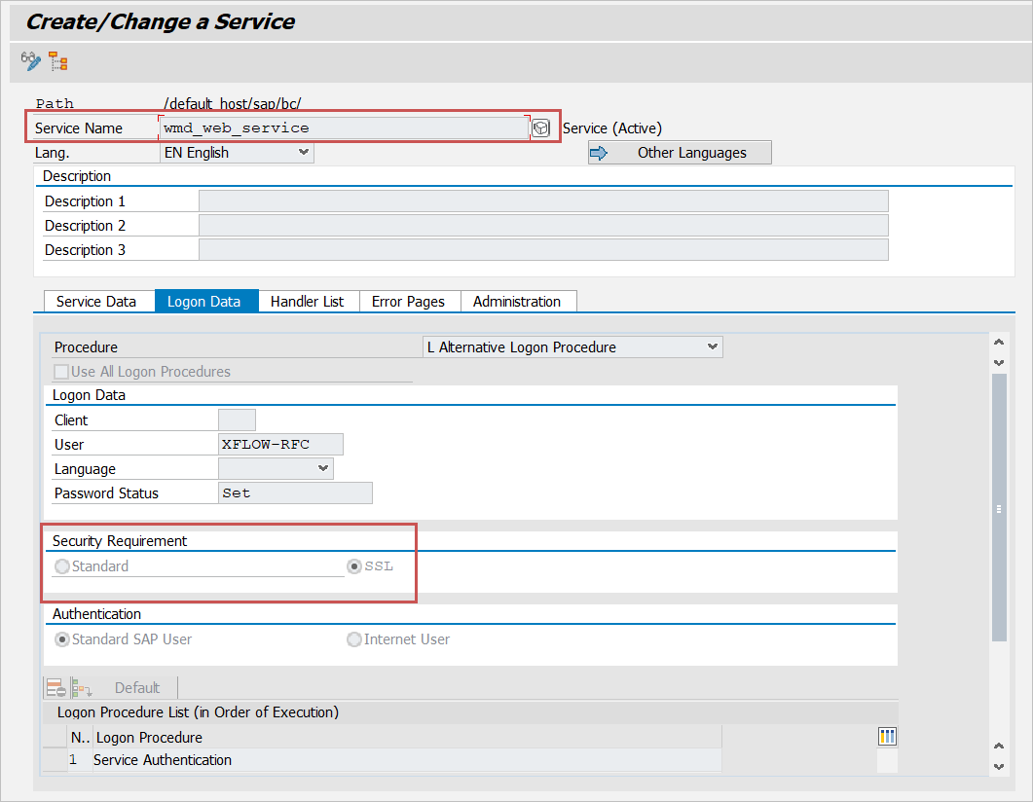The image size is (1033, 802).
Task: Click the icon next to Service Name field
Action: 541,128
